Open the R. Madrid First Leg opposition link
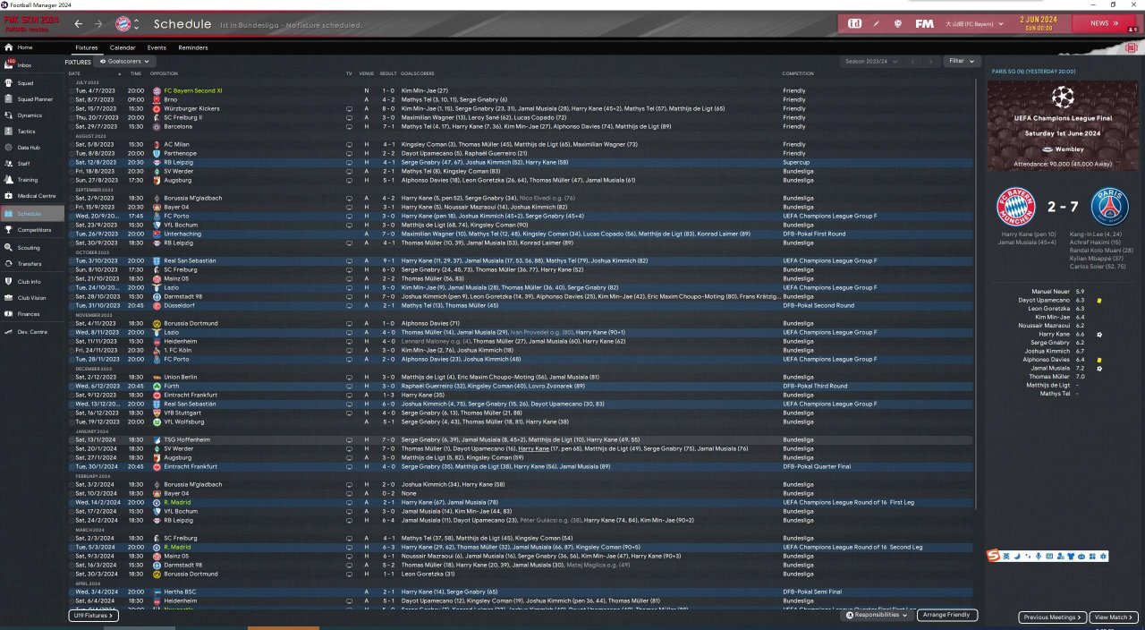Screen dimensions: 1145x630 point(177,502)
